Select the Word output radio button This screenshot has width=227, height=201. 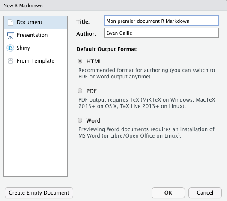80,120
